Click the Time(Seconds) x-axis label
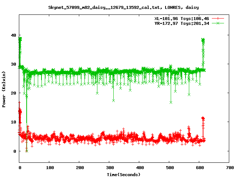 pyautogui.click(x=123, y=175)
